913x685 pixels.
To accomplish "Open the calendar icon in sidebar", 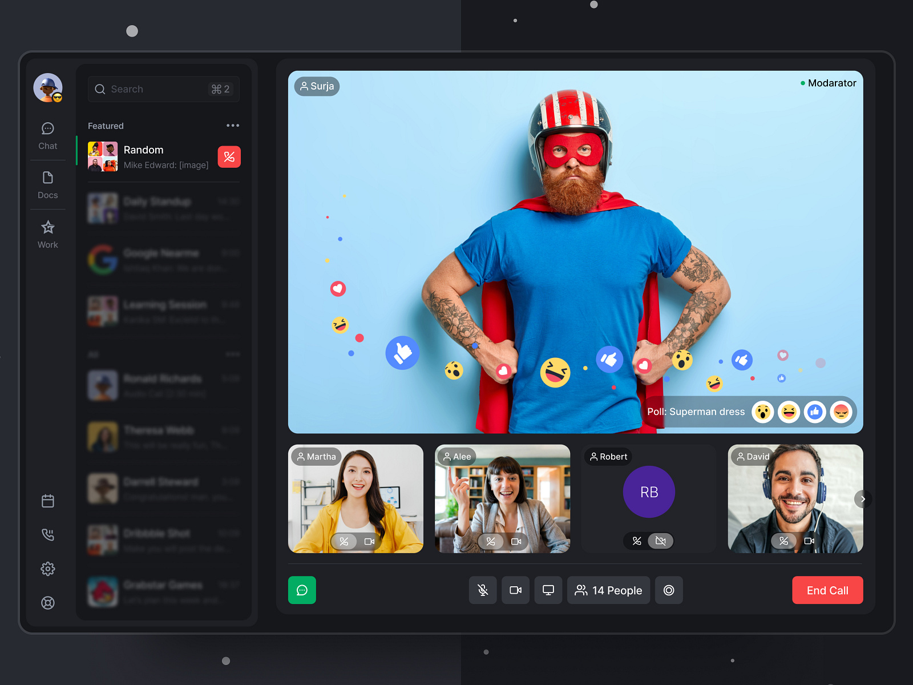I will 48,501.
